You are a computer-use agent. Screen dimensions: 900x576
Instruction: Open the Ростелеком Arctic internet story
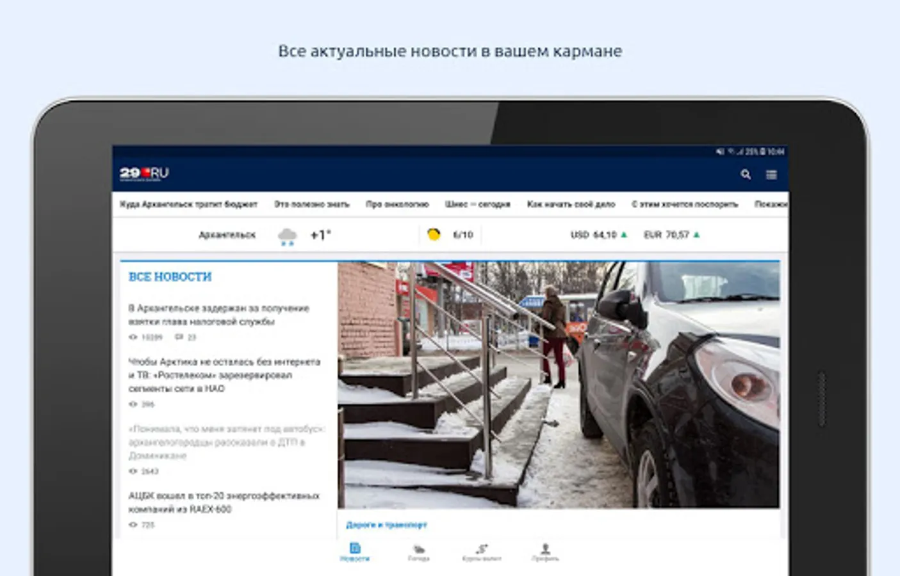tap(224, 375)
